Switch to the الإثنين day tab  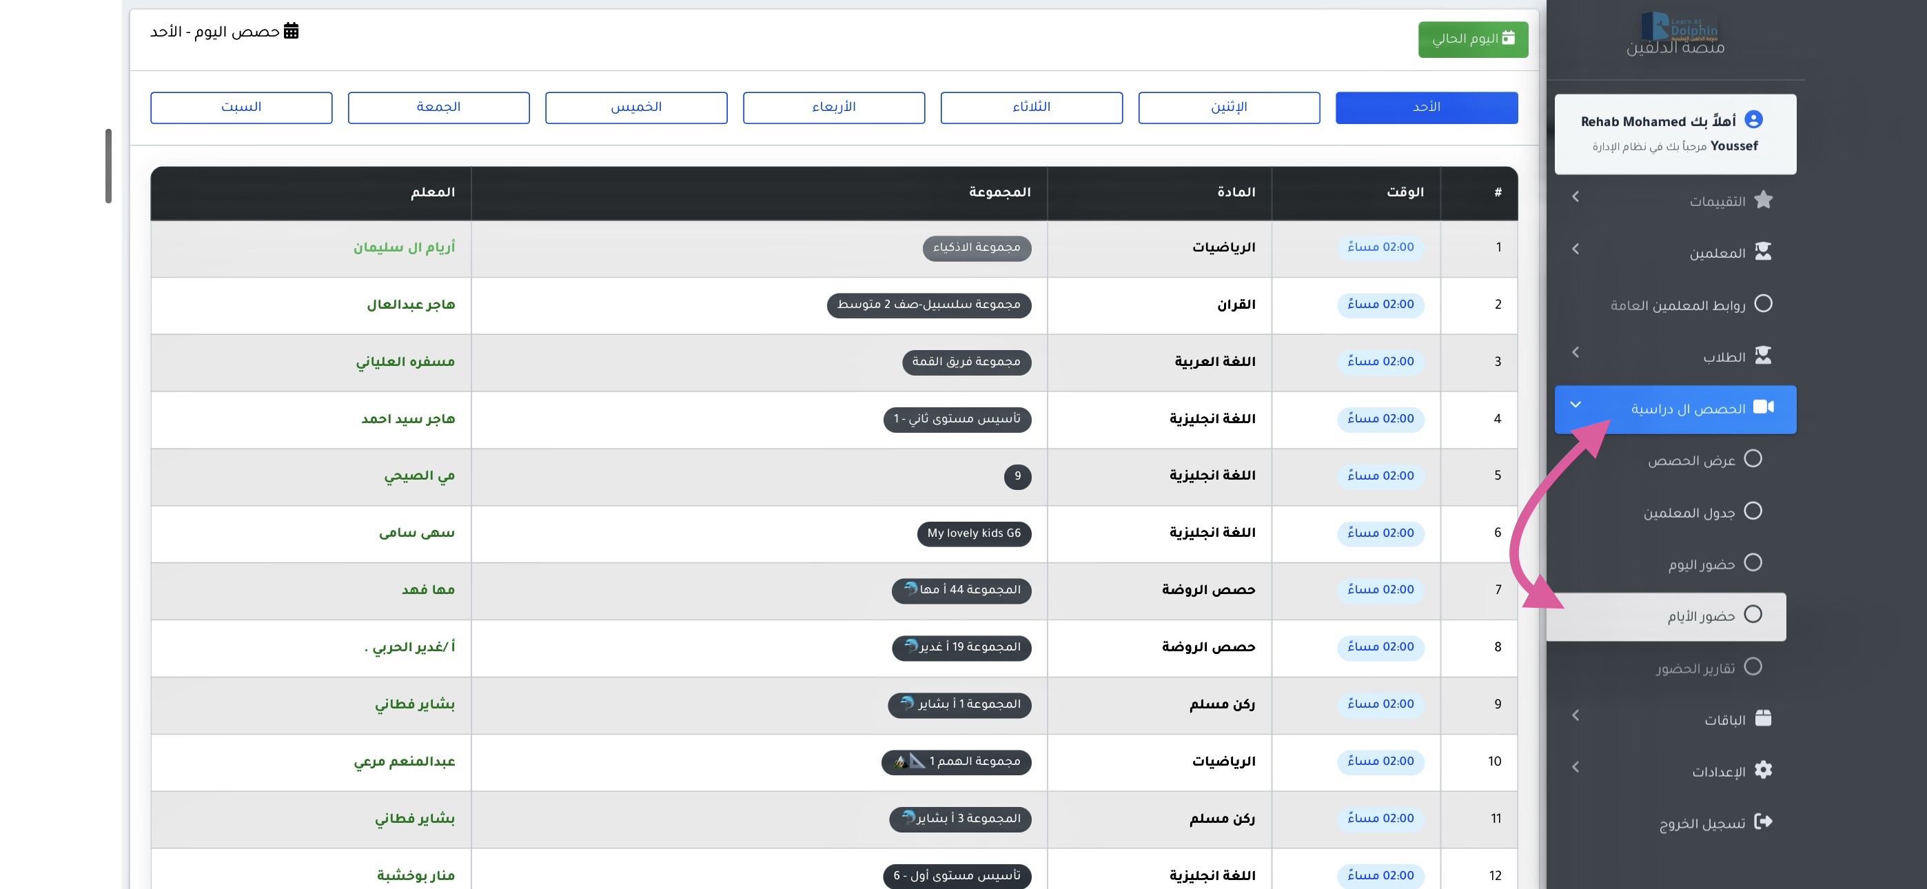pyautogui.click(x=1228, y=108)
